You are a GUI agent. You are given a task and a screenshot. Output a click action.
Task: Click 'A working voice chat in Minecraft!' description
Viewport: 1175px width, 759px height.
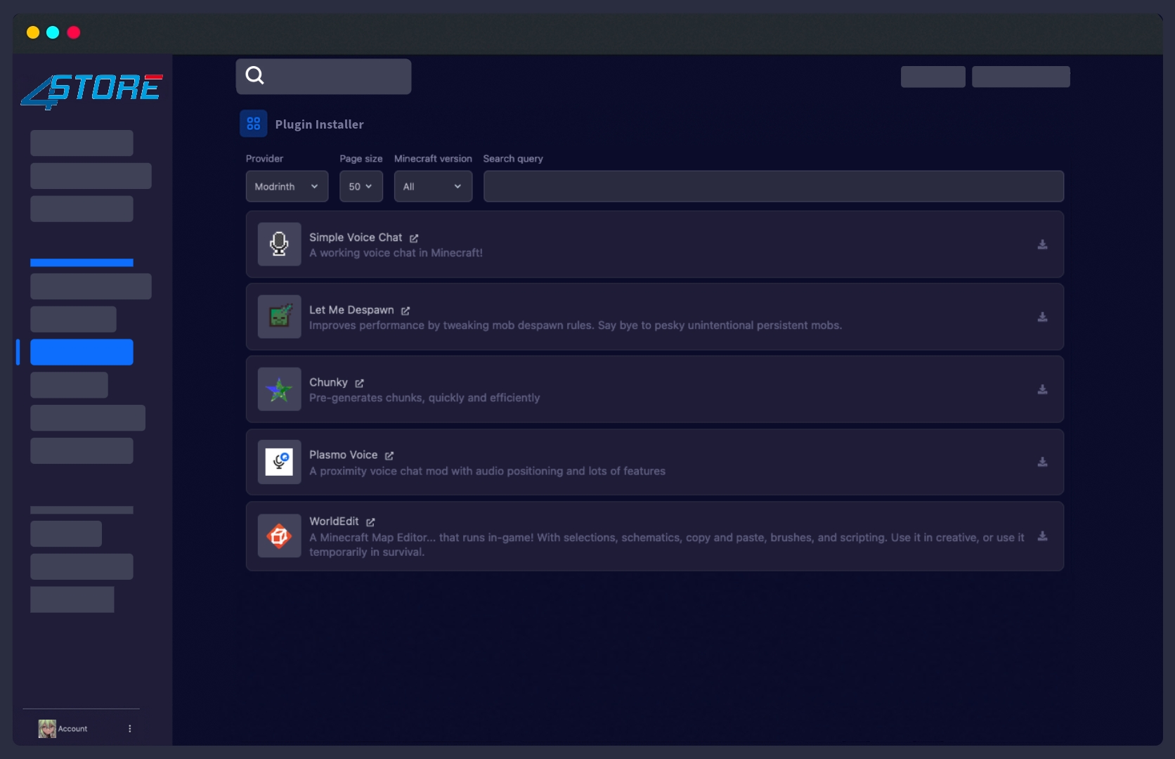point(396,253)
